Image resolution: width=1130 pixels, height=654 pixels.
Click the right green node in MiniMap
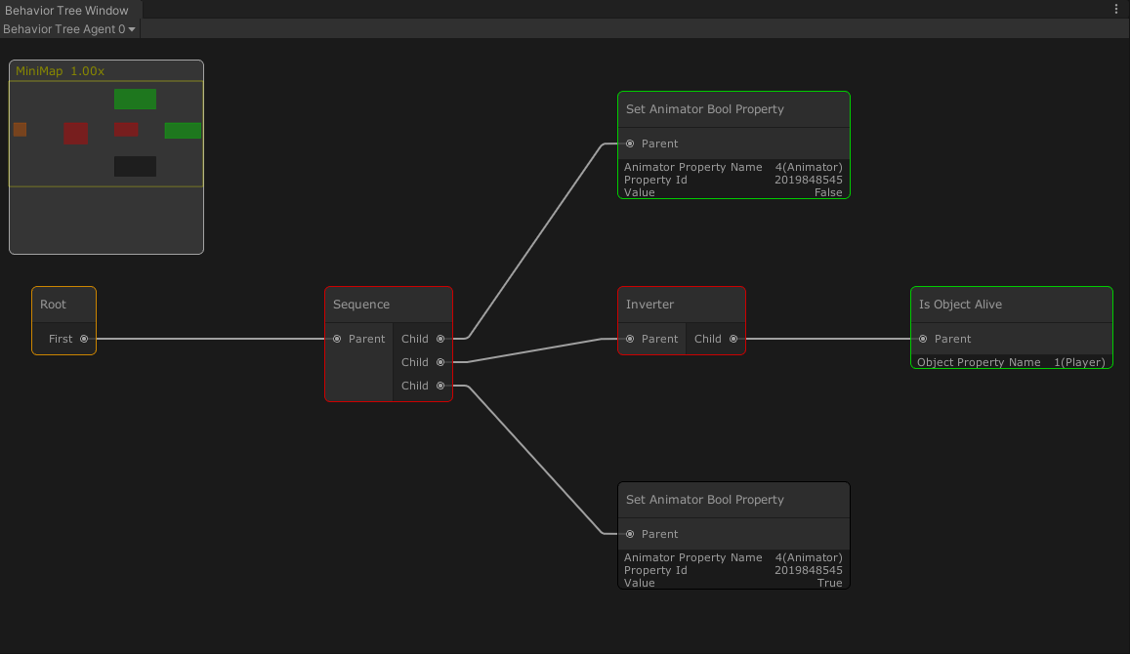pyautogui.click(x=183, y=131)
